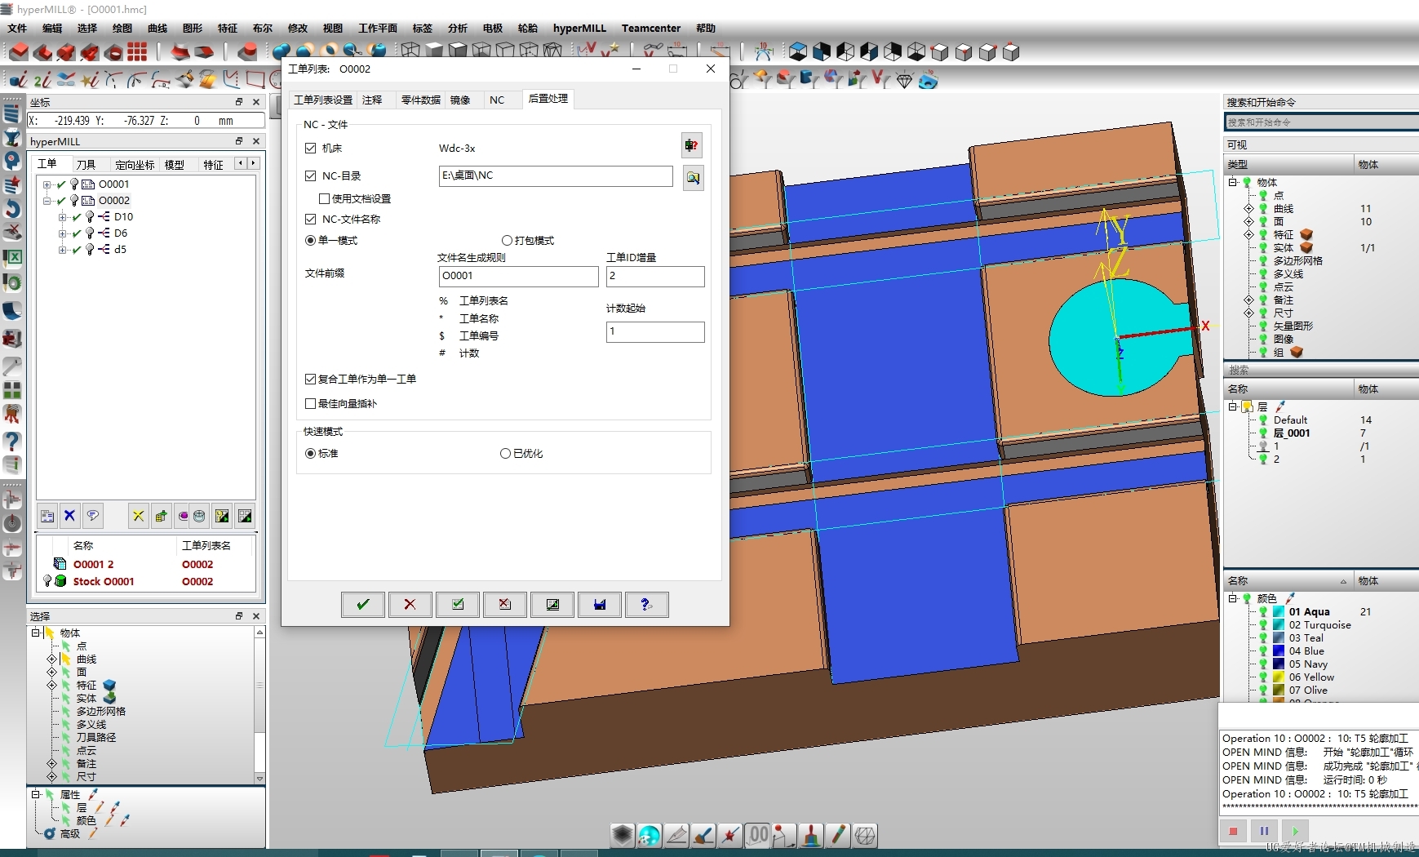
Task: Click the job card icon in hyperMILL panel
Action: 47,516
